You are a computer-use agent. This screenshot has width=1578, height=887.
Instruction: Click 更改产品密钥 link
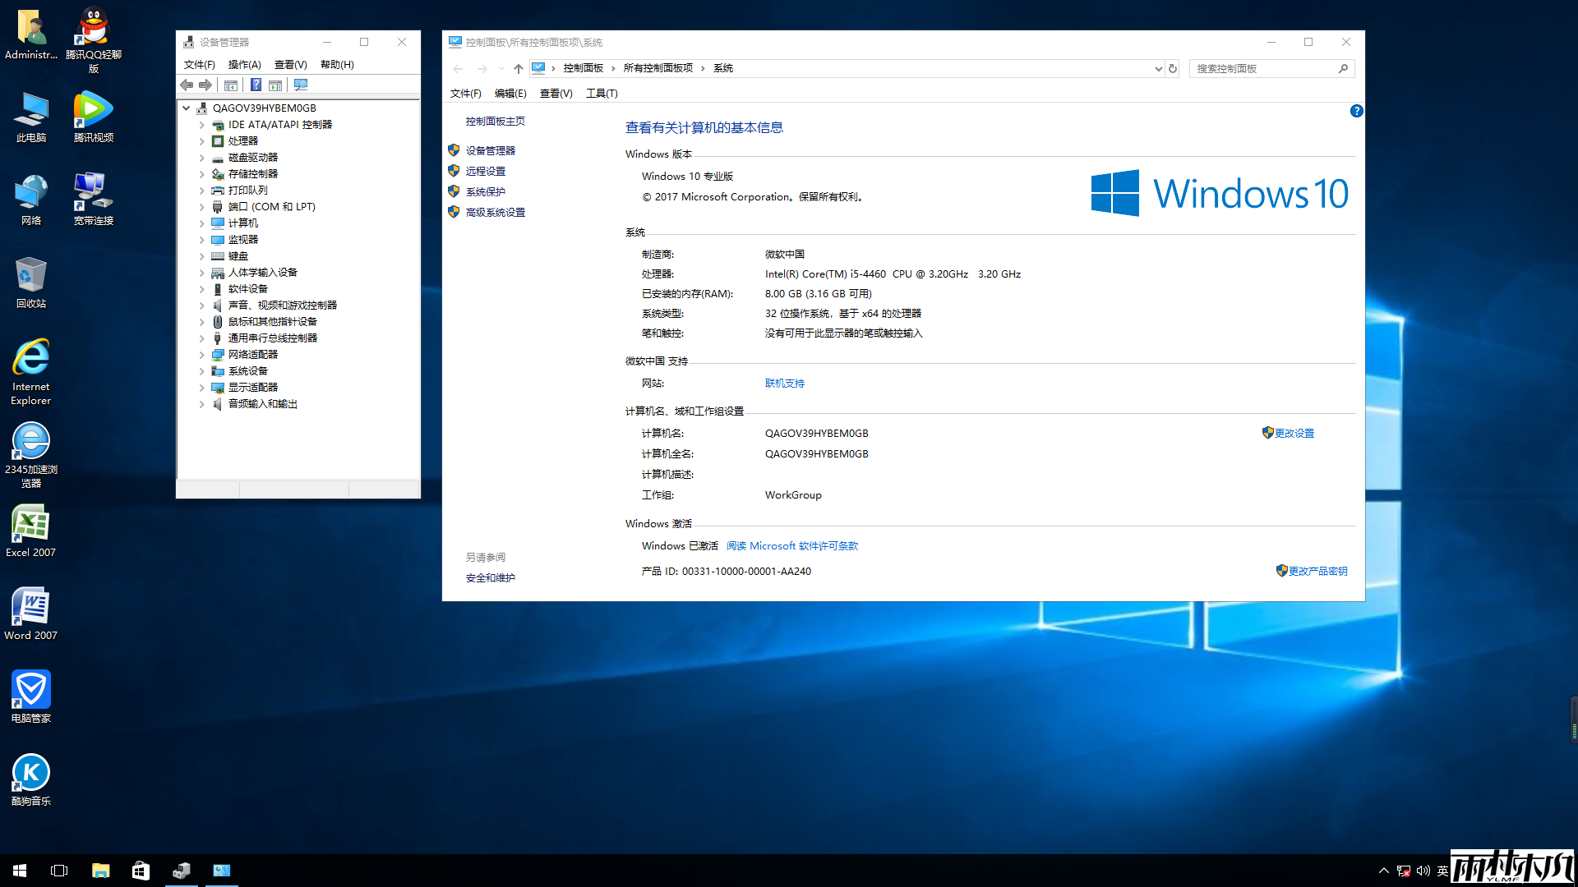[x=1318, y=572]
